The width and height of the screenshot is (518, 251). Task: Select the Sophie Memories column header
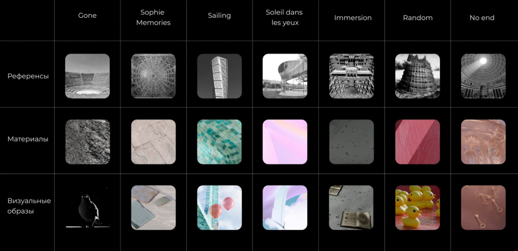153,17
